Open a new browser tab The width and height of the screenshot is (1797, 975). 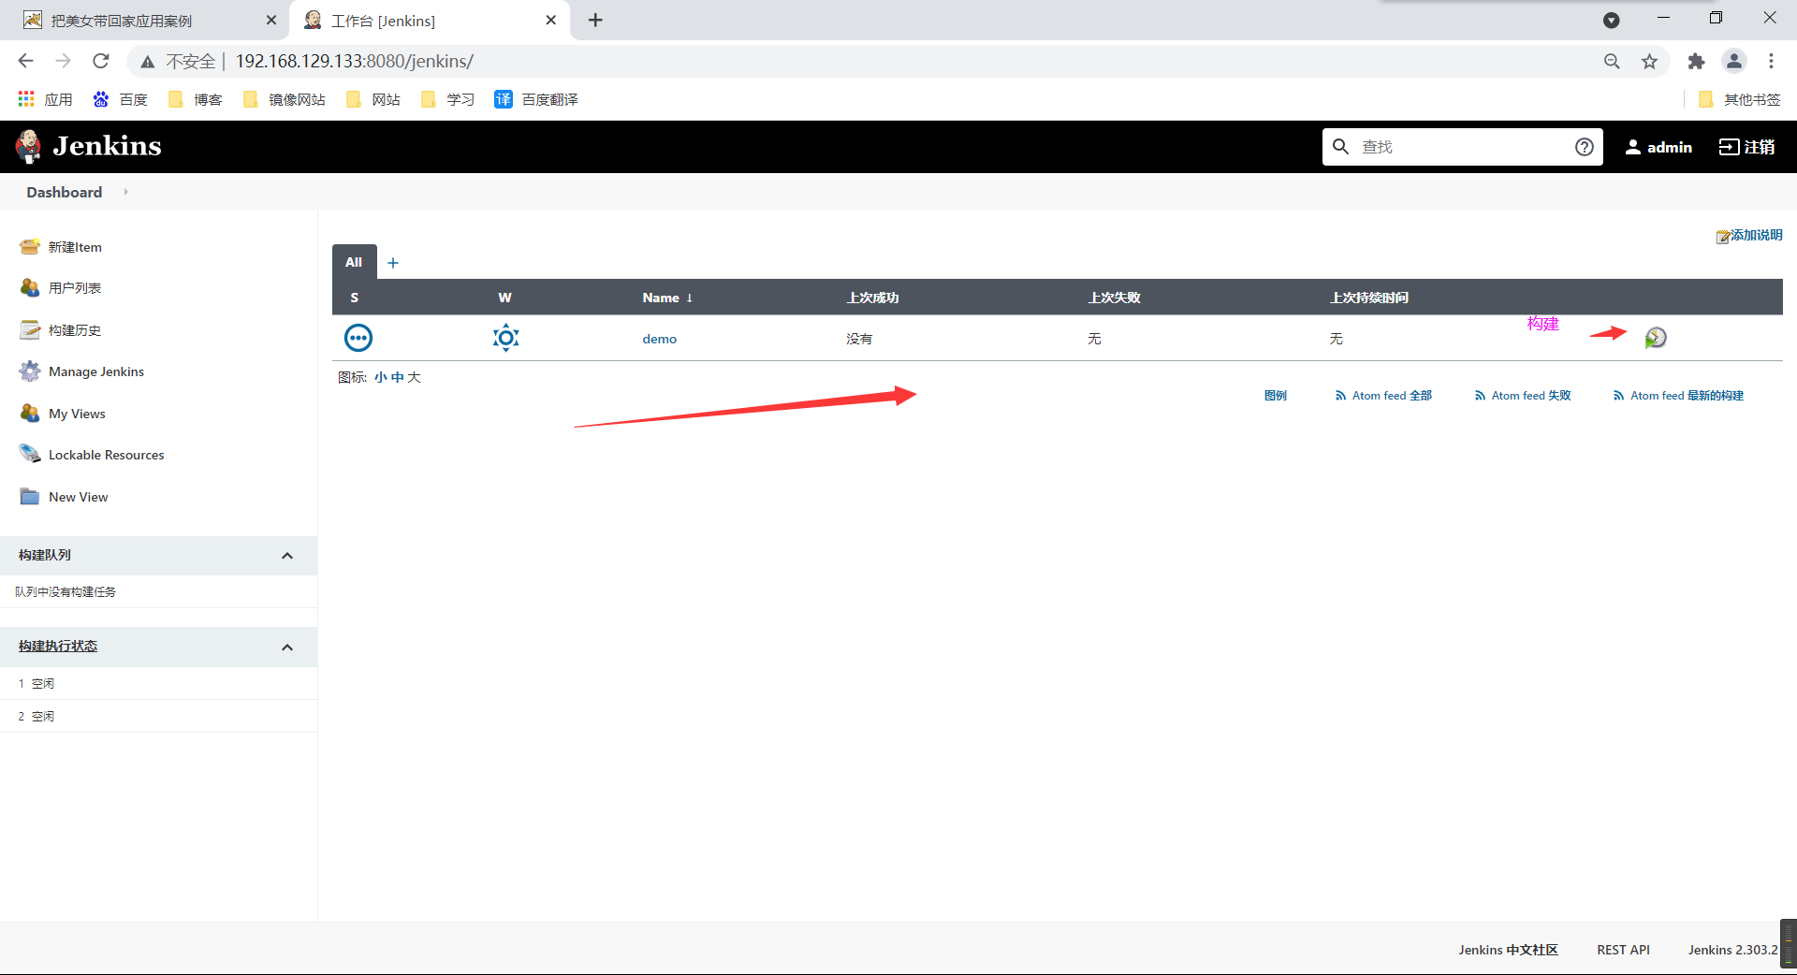[x=595, y=20]
